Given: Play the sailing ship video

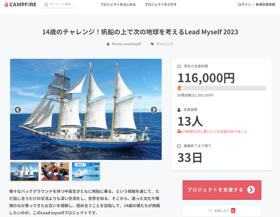Looking at the screenshot, I should tap(86, 109).
